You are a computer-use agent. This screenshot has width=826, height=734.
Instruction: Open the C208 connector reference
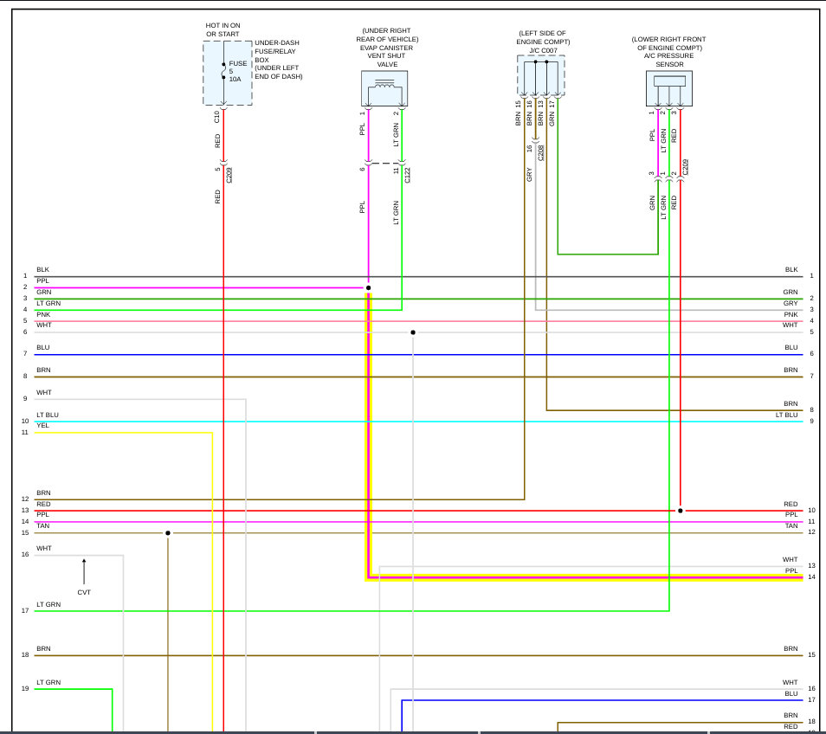(540, 153)
